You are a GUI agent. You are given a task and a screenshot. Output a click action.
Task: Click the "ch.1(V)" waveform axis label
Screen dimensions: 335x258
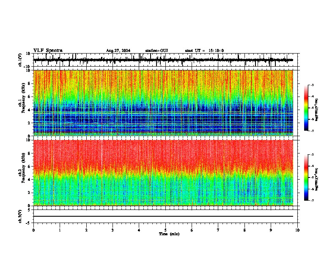[x=20, y=60]
